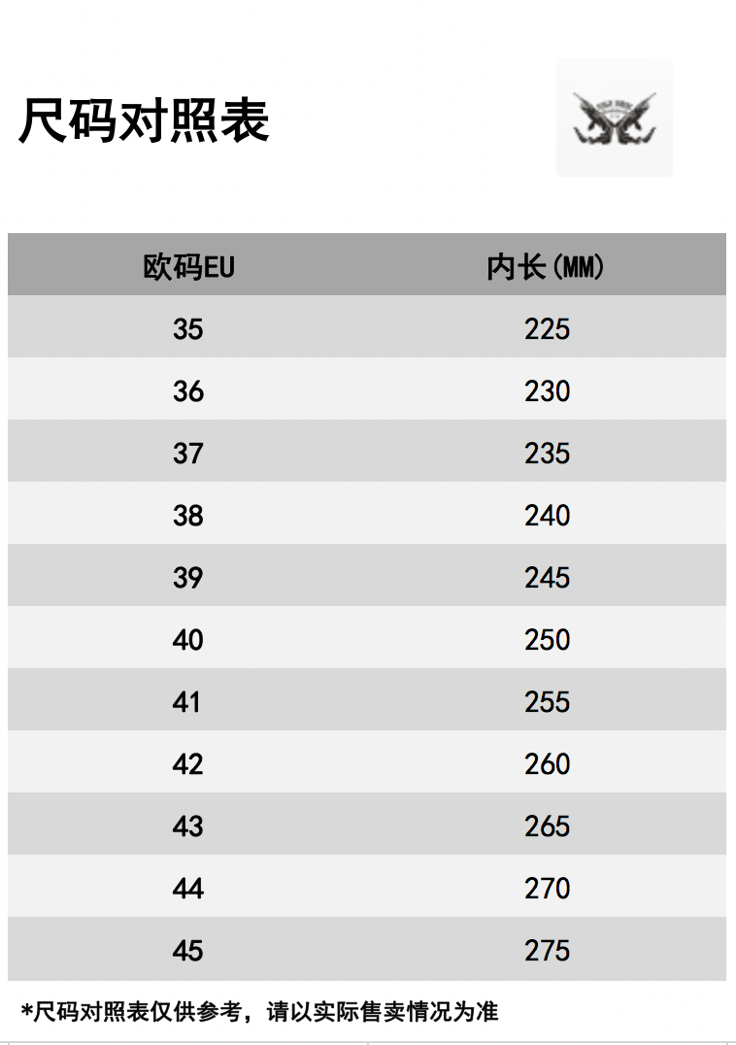
Task: Click inner length 275 value
Action: point(547,951)
